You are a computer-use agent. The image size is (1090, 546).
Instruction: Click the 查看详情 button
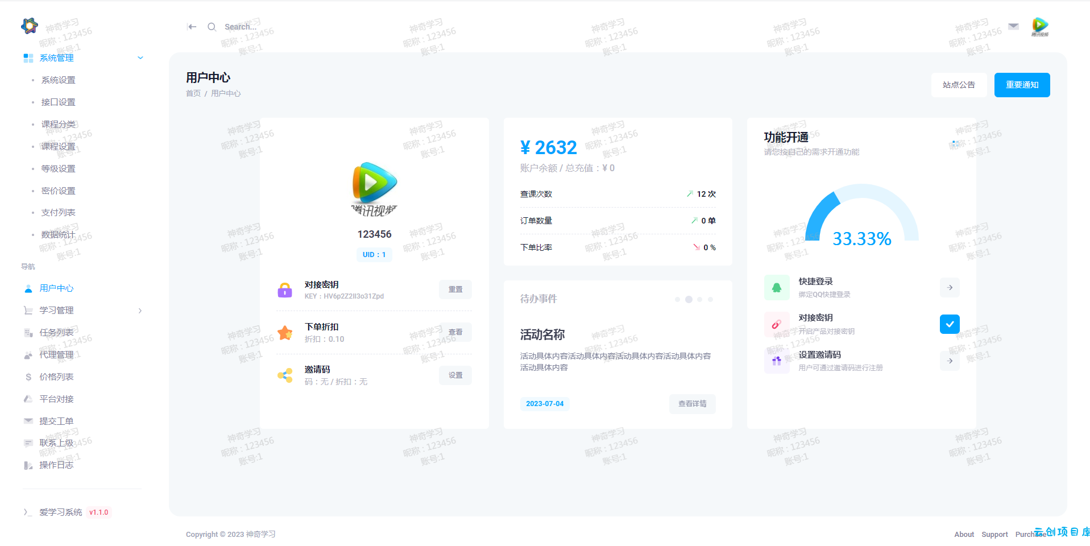692,404
